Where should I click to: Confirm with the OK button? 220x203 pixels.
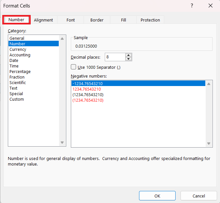click(x=157, y=196)
